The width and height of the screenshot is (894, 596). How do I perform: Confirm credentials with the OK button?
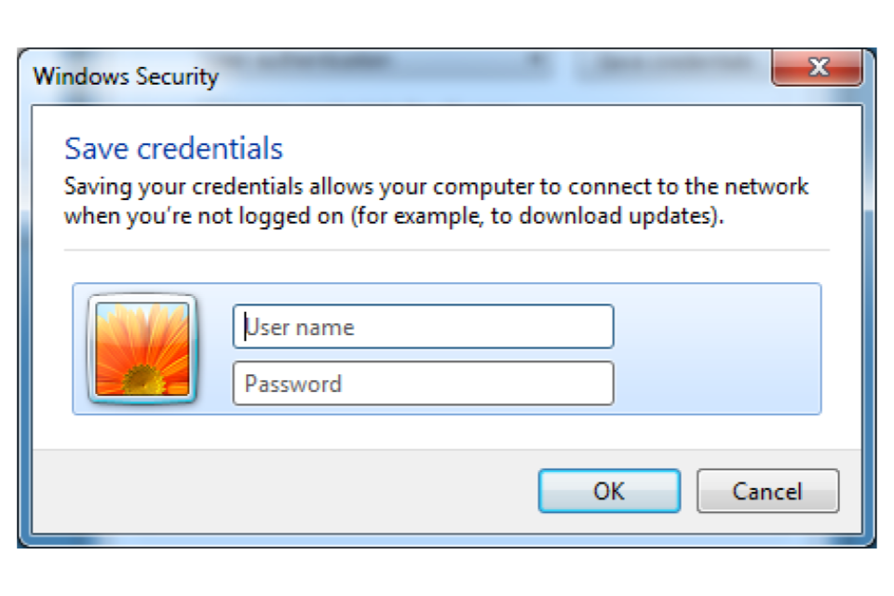pyautogui.click(x=609, y=491)
